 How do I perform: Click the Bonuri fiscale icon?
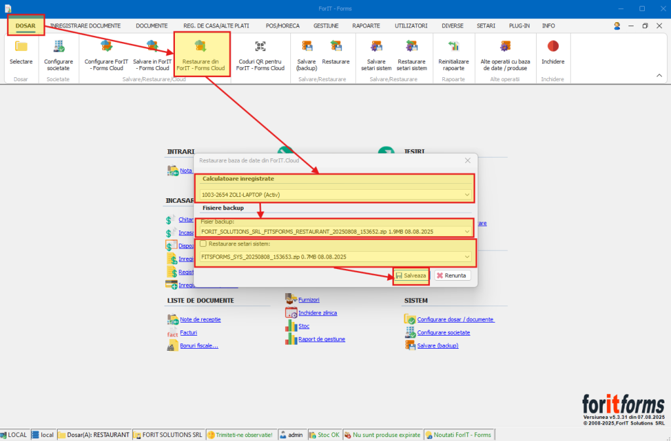(173, 345)
